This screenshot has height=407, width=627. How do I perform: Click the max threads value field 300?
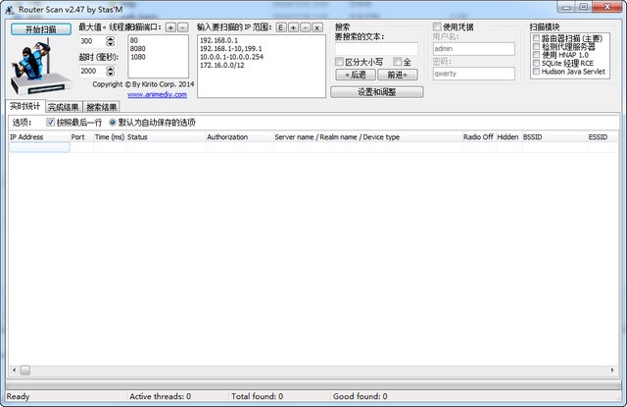(93, 41)
